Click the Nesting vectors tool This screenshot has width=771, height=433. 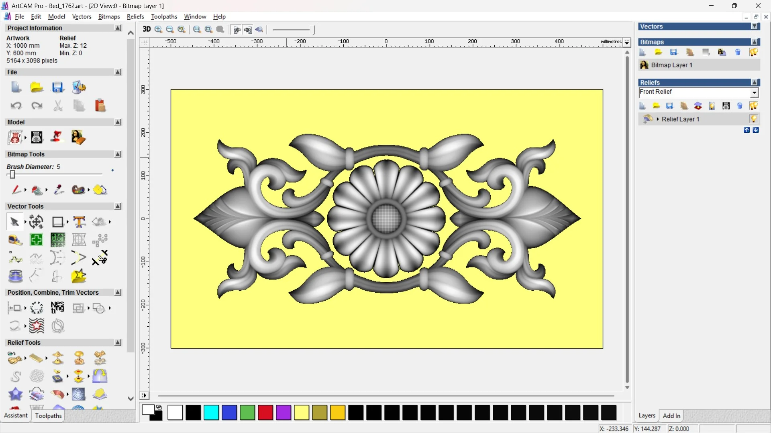click(x=57, y=308)
